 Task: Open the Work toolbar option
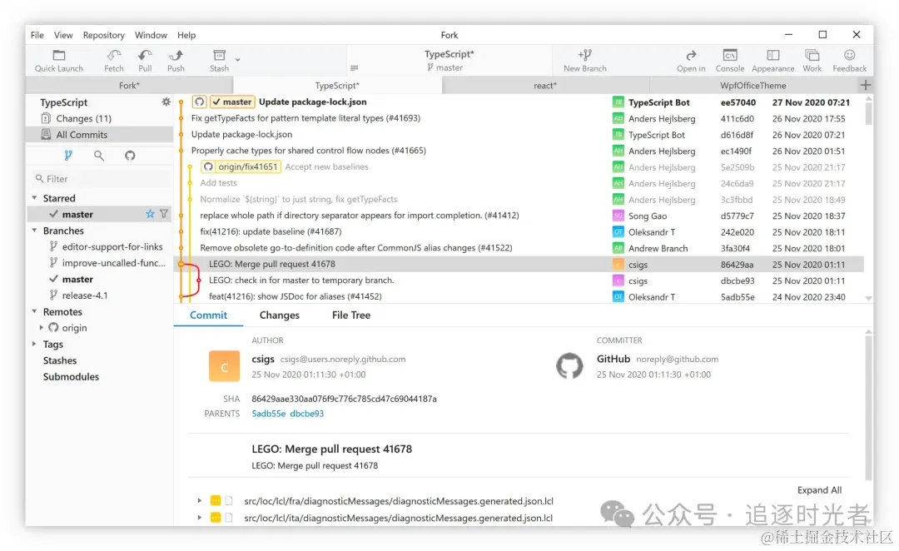[x=812, y=61]
